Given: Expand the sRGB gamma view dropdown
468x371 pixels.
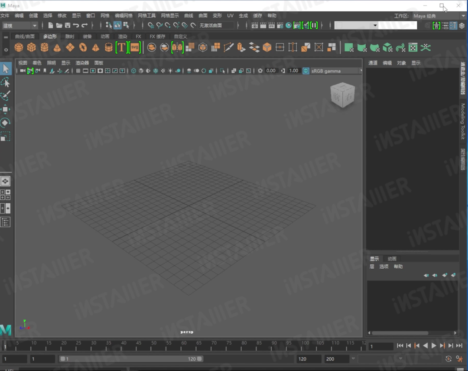Looking at the screenshot, I should [361, 71].
